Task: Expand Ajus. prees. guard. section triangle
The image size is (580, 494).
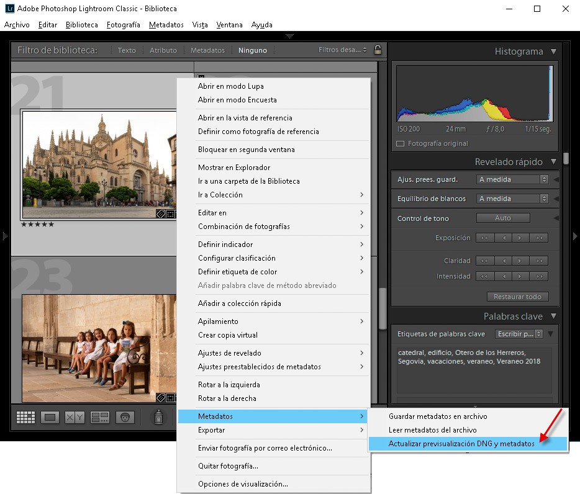Action: coord(556,180)
